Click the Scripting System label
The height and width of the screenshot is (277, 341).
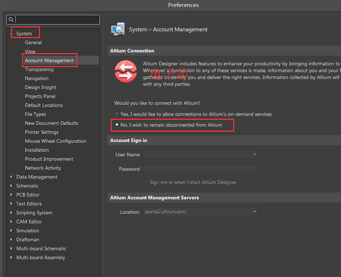(x=34, y=213)
